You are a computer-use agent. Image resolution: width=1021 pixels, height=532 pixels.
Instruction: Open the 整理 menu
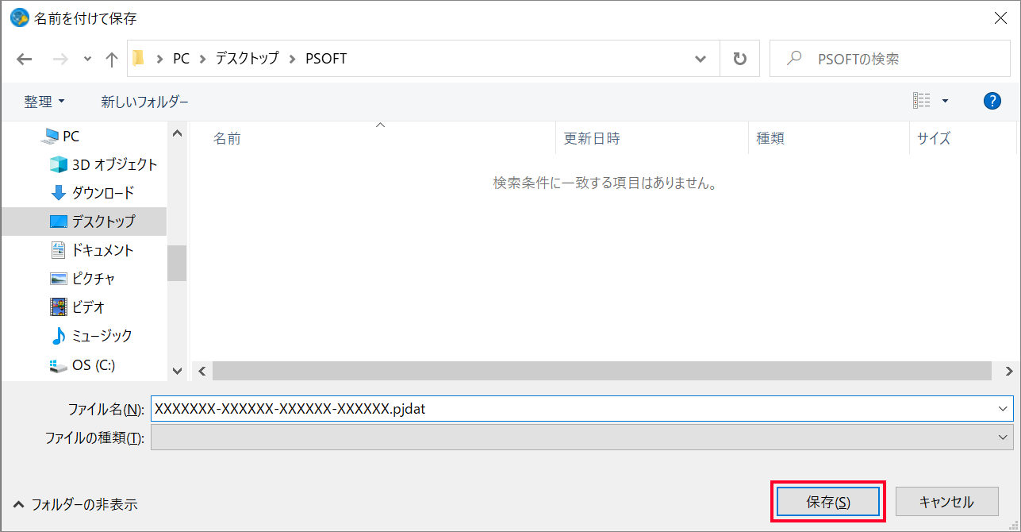coord(44,102)
